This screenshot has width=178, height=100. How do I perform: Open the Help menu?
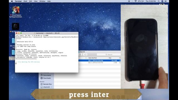click(x=49, y=1)
